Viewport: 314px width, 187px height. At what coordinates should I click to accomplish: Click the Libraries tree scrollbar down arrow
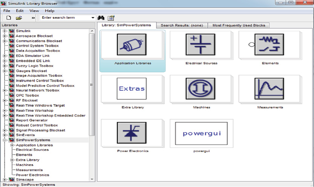(92, 179)
